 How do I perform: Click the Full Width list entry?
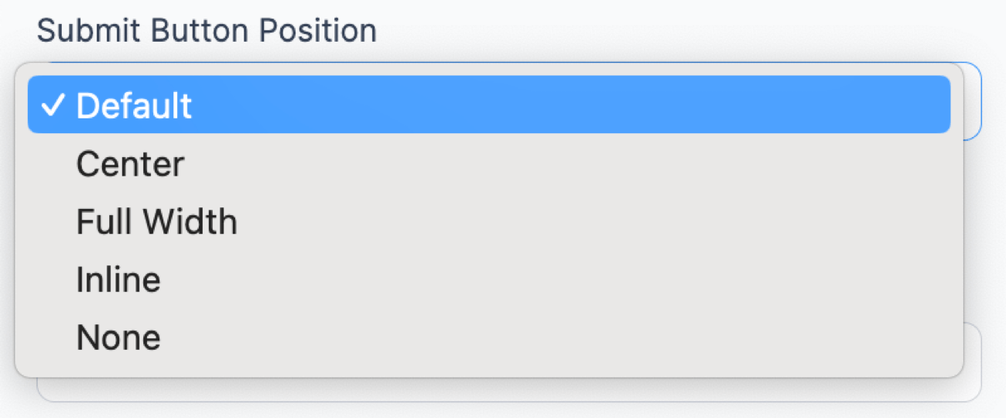pos(488,222)
